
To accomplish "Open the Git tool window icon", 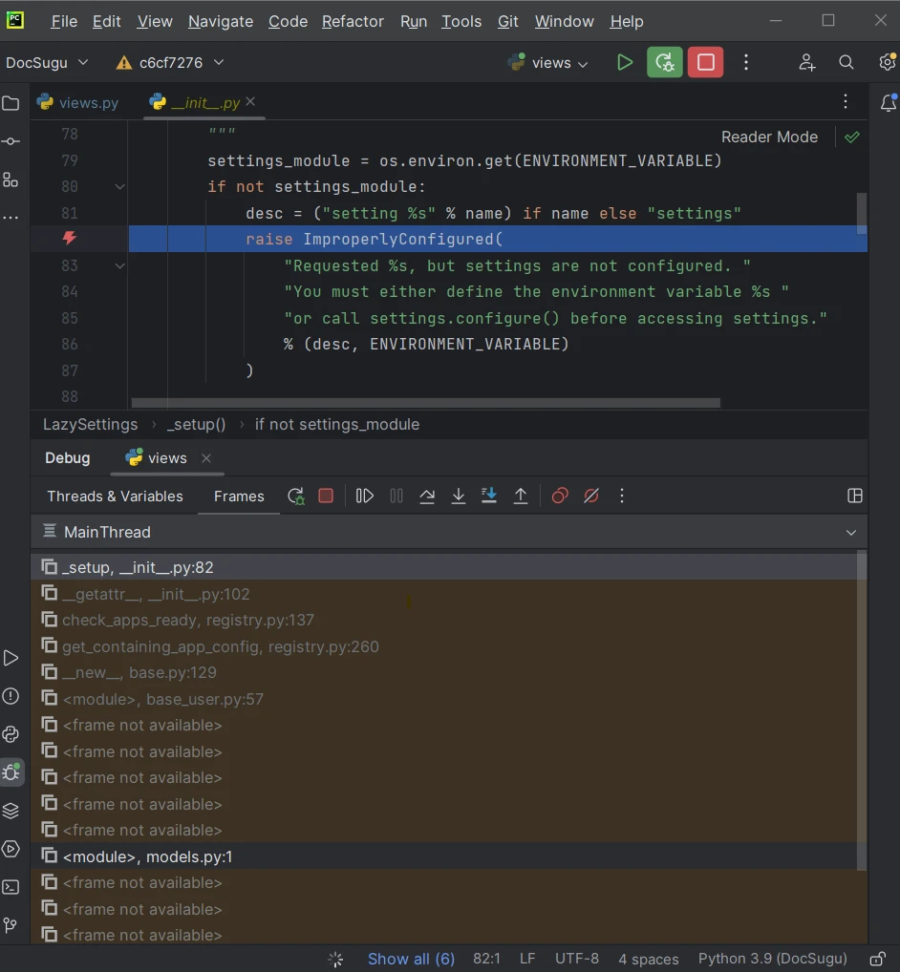I will click(x=11, y=925).
